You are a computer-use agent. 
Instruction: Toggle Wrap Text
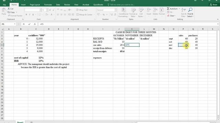(x=82, y=10)
